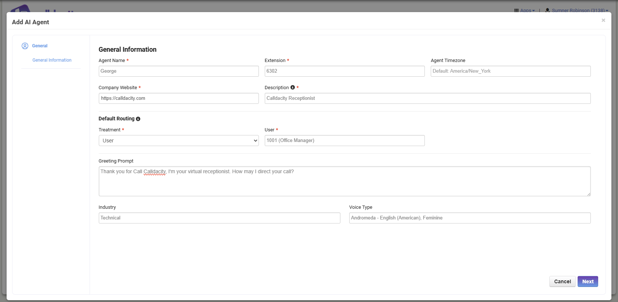
Task: Click the Agent Name field
Action: 178,71
